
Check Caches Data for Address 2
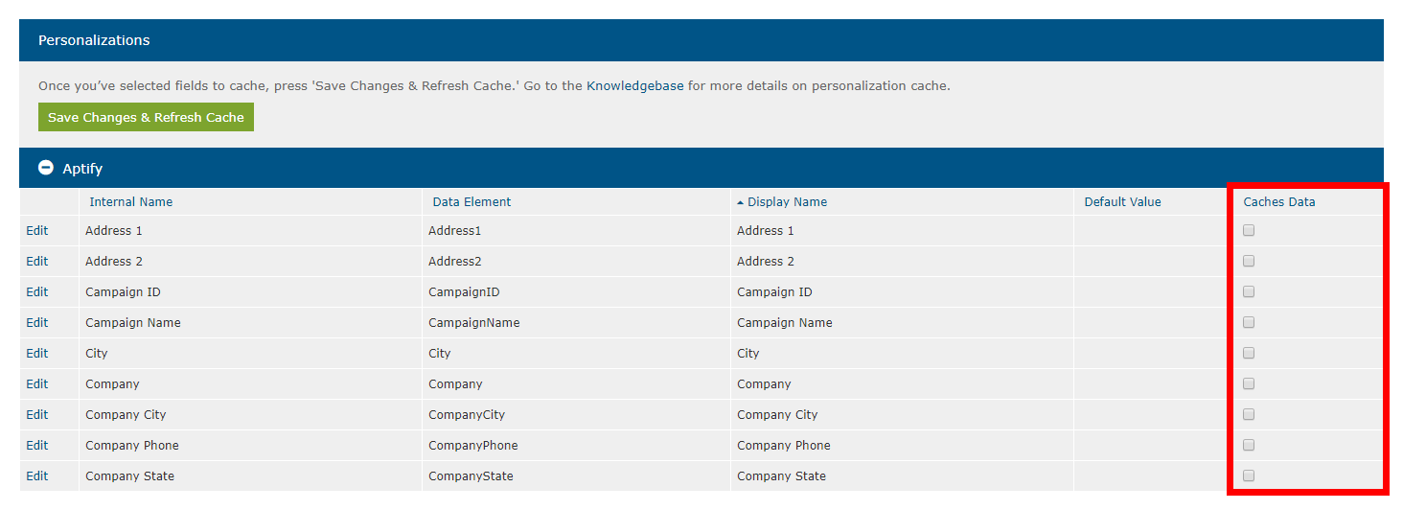[x=1249, y=261]
